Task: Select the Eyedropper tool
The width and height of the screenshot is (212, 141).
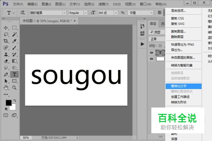Action: point(14,41)
